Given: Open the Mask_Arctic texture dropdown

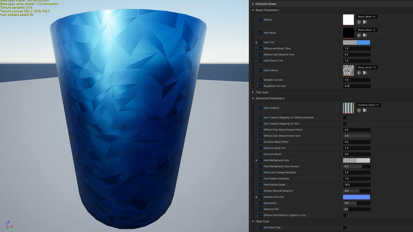Looking at the screenshot, I should pos(367,67).
